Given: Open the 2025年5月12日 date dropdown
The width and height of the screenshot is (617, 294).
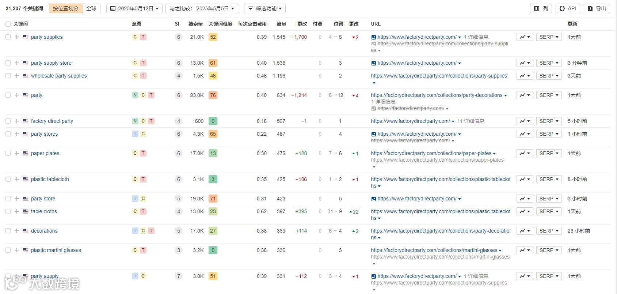Looking at the screenshot, I should pos(134,8).
